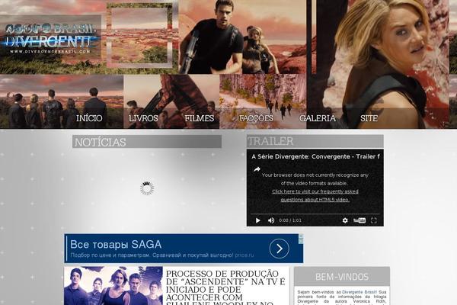457x305 pixels.
Task: Click the www.divergentebrasil.com text under the logo
Action: [50, 51]
